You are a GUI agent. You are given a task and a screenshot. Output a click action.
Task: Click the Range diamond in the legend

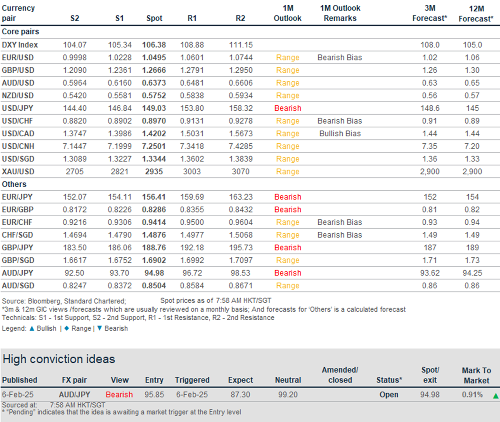click(x=67, y=328)
